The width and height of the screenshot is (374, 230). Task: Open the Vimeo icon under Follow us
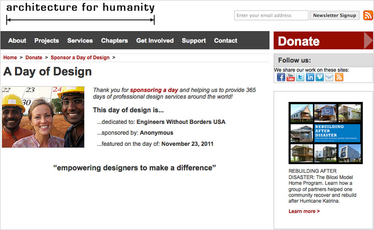click(x=320, y=77)
